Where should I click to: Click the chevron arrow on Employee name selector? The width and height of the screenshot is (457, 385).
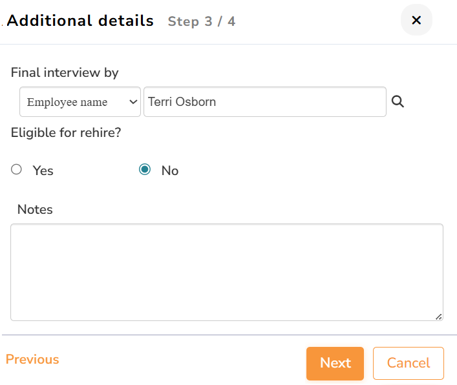click(x=133, y=102)
